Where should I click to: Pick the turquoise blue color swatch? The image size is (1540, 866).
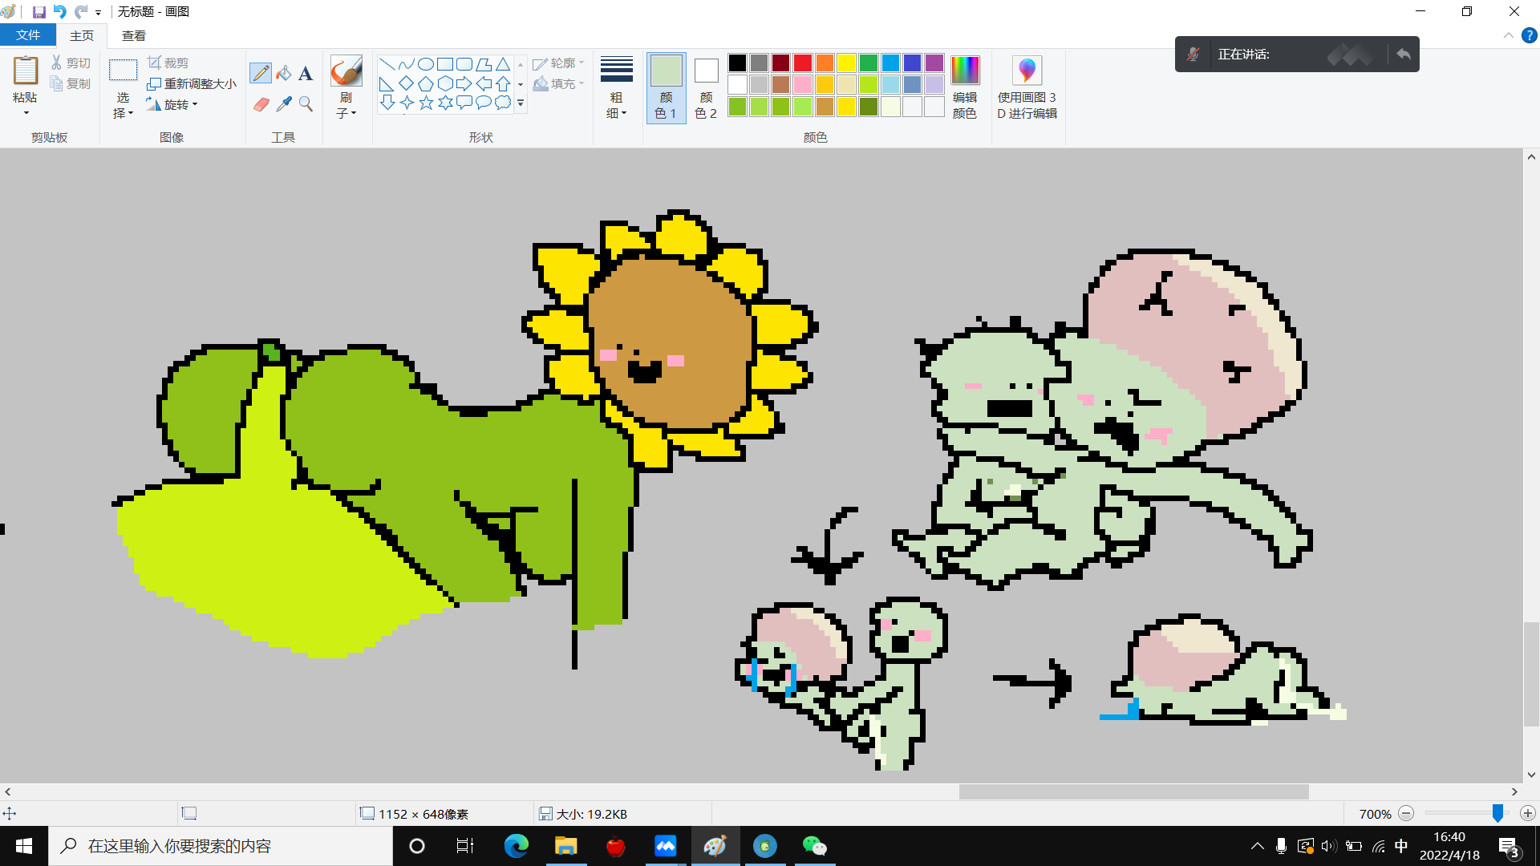890,63
